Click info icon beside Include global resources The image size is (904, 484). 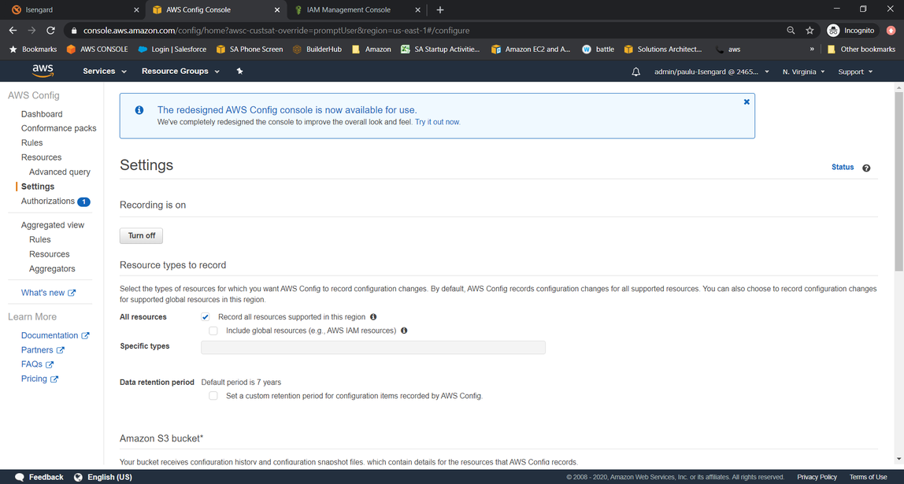[403, 331]
